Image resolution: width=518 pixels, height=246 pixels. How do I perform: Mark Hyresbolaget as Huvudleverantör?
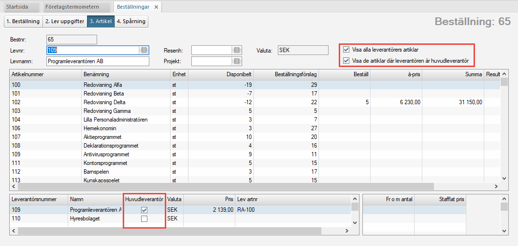(144, 219)
